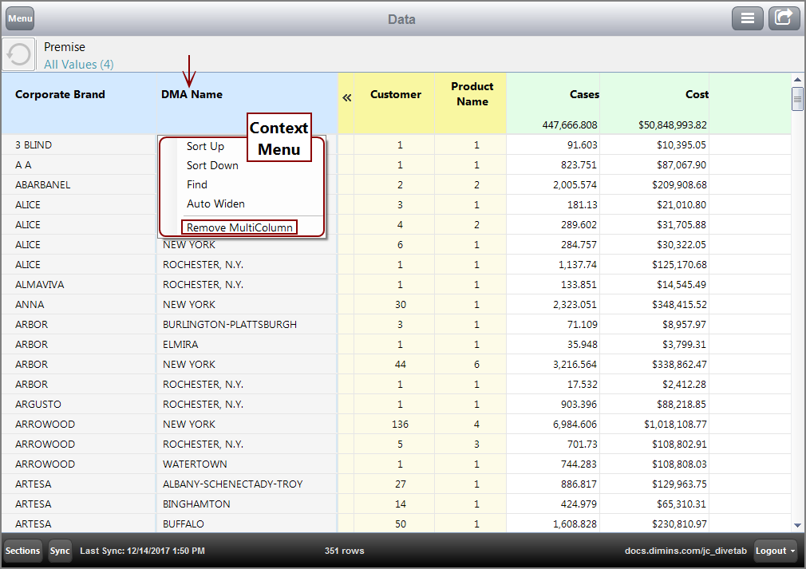Click Remove MultiColumn menu entry

tap(239, 227)
